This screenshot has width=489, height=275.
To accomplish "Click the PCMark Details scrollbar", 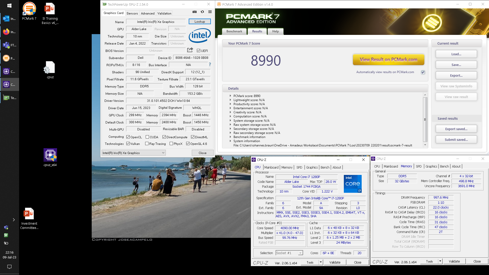I will click(x=425, y=119).
